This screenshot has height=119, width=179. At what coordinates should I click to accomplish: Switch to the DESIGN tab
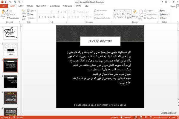(x=30, y=6)
